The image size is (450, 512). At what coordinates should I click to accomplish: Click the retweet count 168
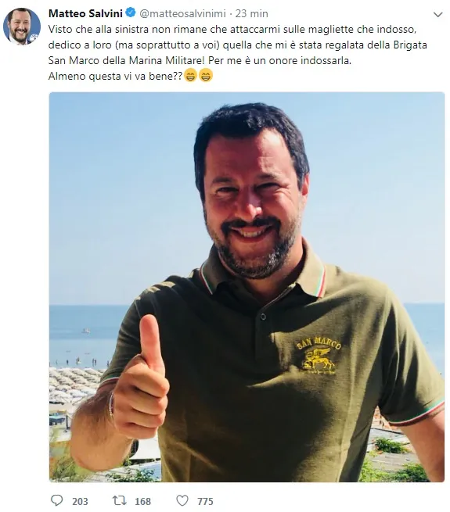pyautogui.click(x=143, y=501)
